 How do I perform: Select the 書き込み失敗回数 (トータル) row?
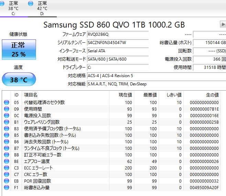point(111,135)
